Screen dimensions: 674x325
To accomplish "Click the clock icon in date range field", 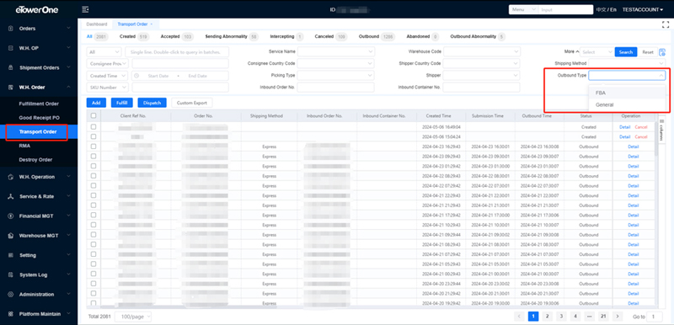I will point(136,76).
